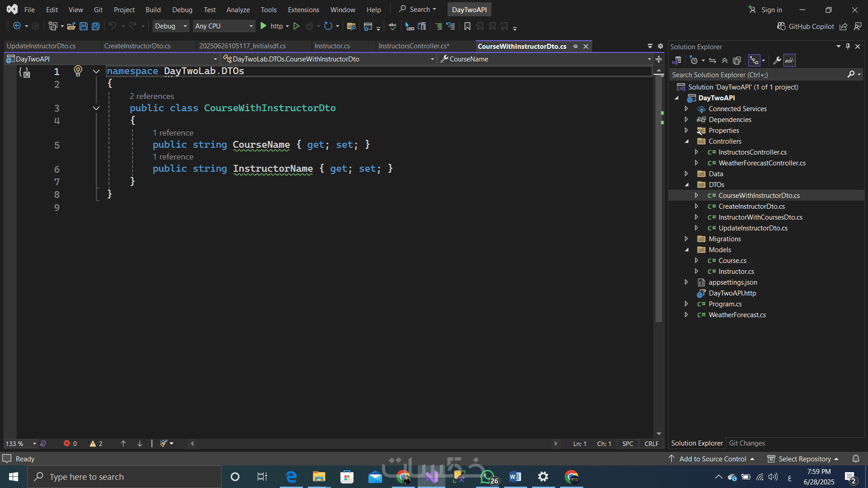Click Add to Source Control button
The height and width of the screenshot is (488, 868).
(x=712, y=459)
